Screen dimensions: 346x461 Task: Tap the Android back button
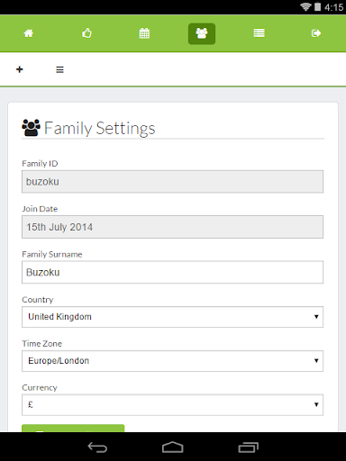[97, 447]
